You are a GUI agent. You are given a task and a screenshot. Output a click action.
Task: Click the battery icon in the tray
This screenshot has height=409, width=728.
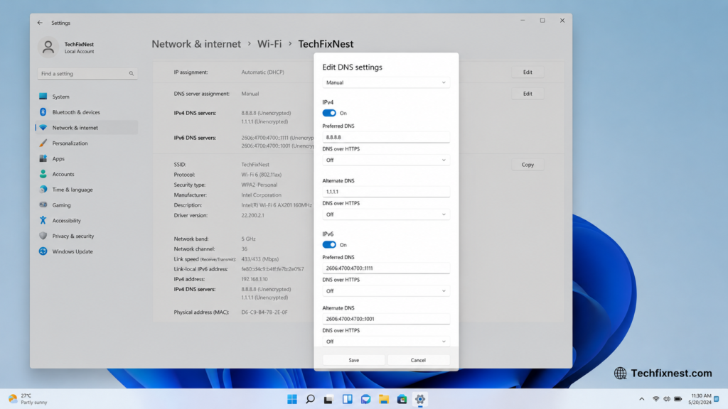pyautogui.click(x=678, y=399)
